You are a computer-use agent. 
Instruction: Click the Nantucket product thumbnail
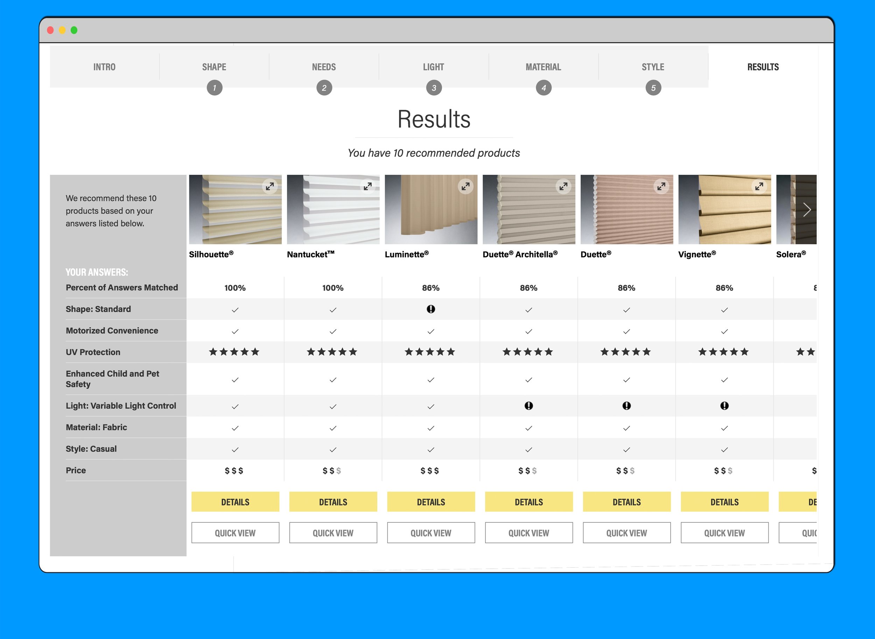pyautogui.click(x=333, y=210)
